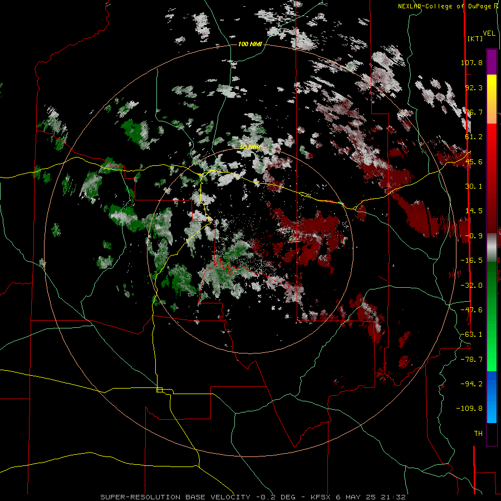Pick the light blue bottom scale segment

point(492,411)
